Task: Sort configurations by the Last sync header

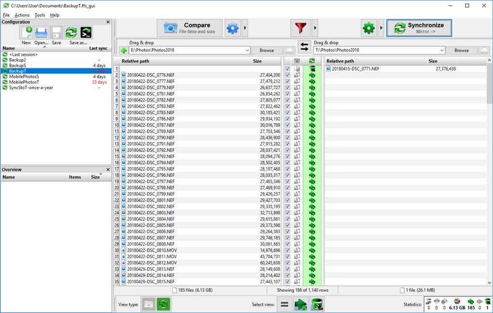Action: click(x=98, y=49)
